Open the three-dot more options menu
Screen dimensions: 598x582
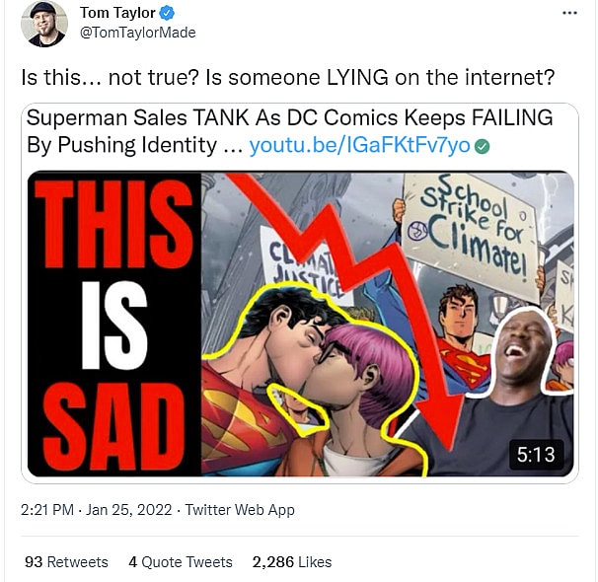tap(569, 13)
